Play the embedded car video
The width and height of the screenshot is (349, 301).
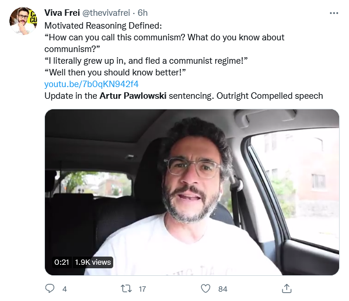(192, 192)
